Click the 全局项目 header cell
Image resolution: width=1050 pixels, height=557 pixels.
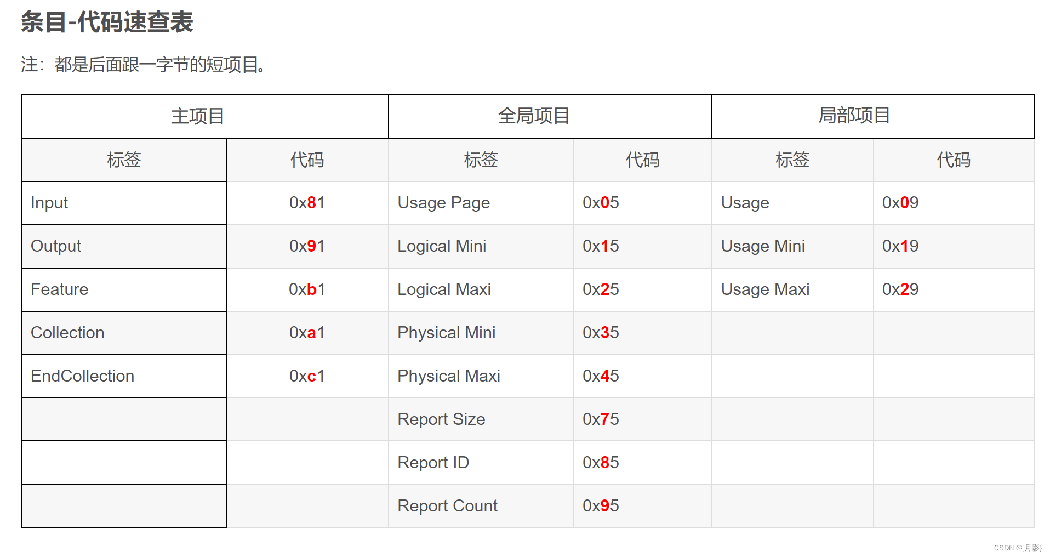click(x=550, y=116)
